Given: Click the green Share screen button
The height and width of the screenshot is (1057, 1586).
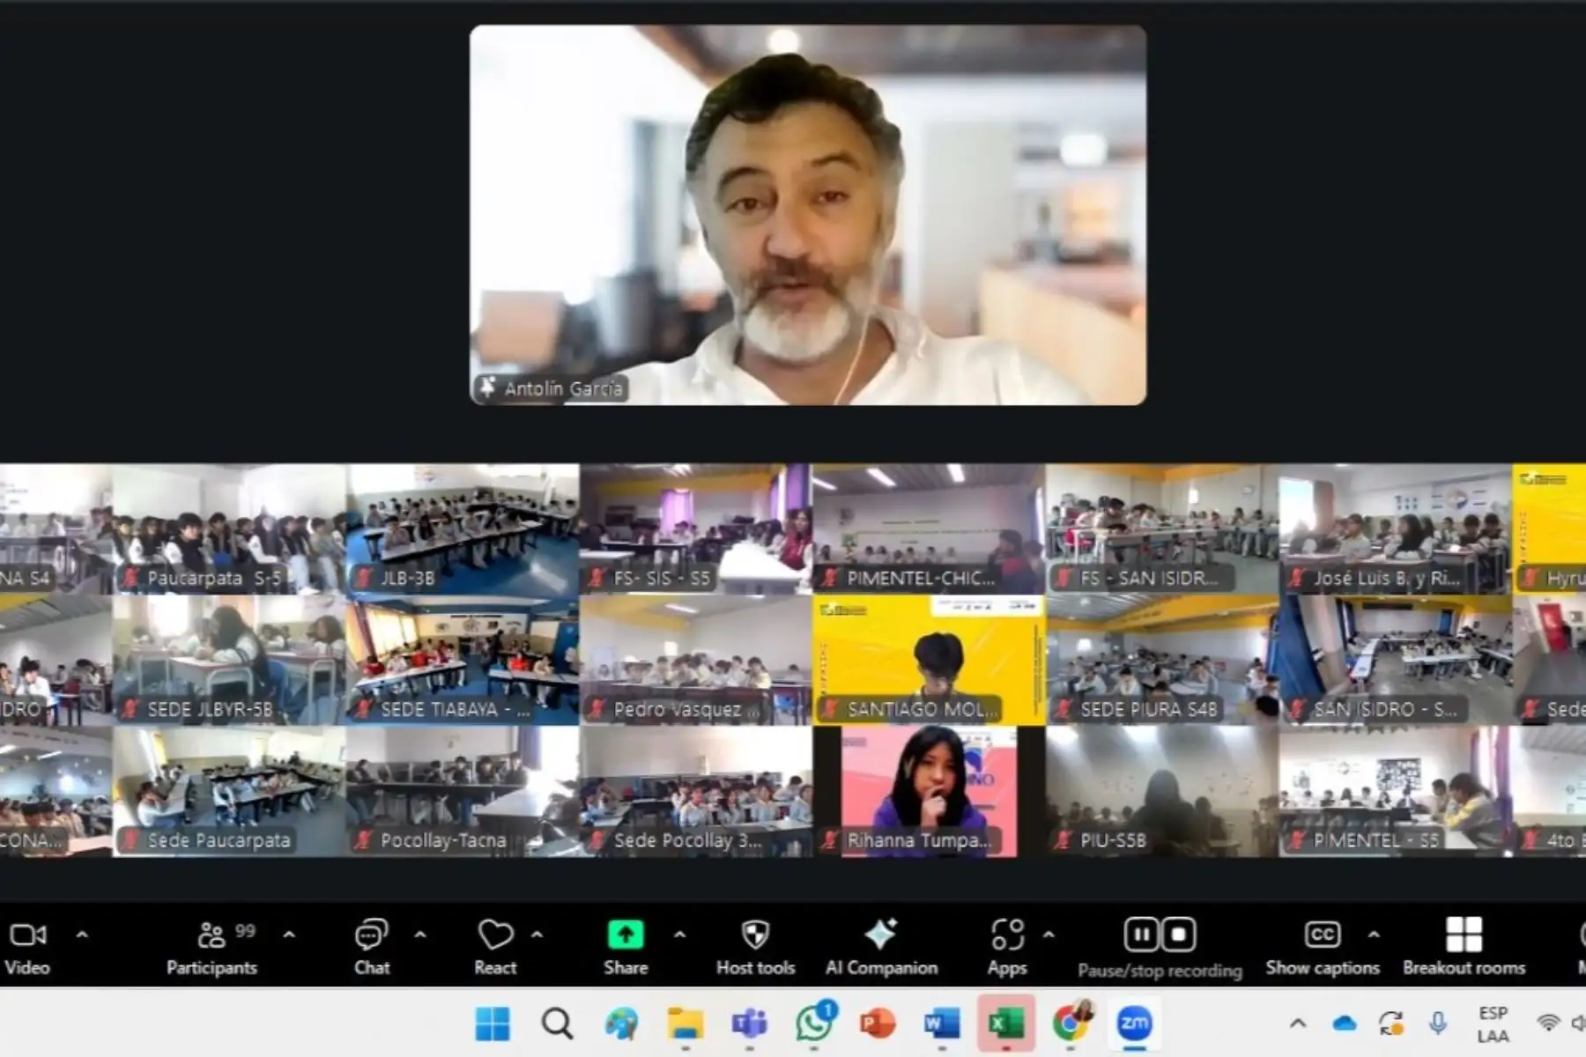Looking at the screenshot, I should [626, 947].
